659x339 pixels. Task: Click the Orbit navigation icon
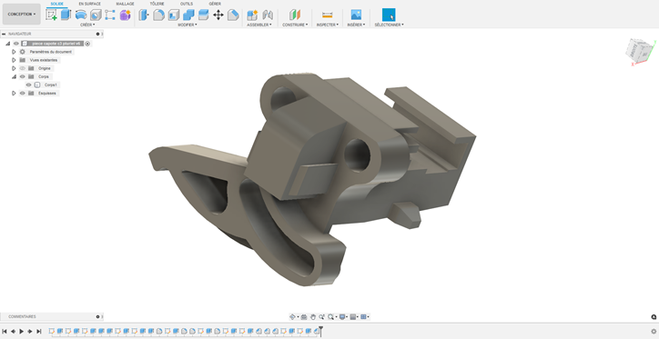click(x=293, y=317)
